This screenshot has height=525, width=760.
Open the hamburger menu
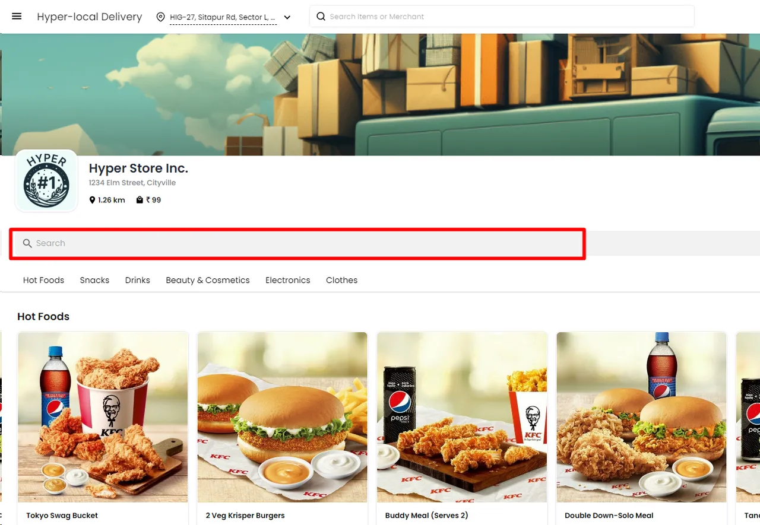click(17, 17)
